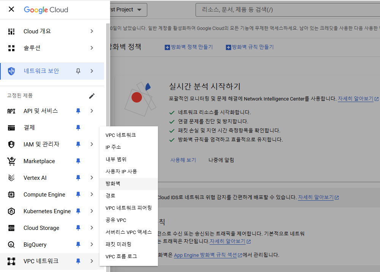This screenshot has height=272, width=380.
Task: Select 패킷 미러링 in the submenu
Action: point(128,244)
